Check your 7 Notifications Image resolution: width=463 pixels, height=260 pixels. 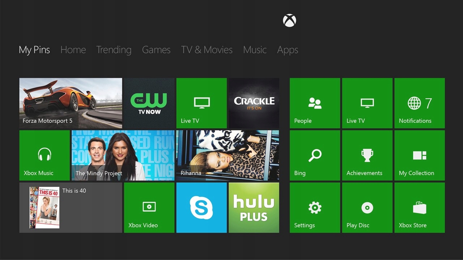(x=419, y=103)
